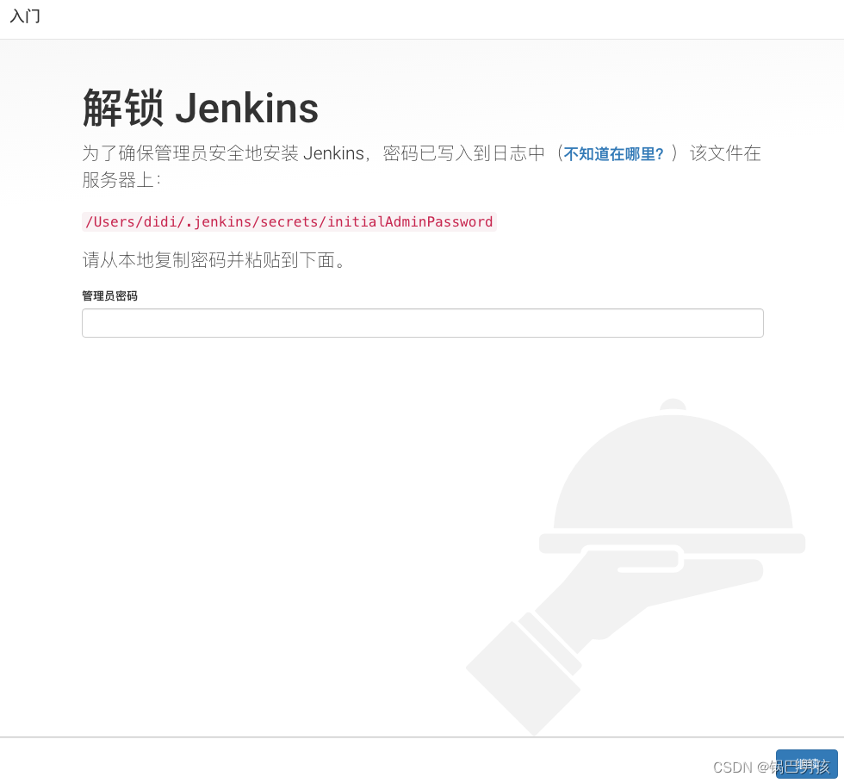
Task: Click the footer divider area
Action: point(422,736)
